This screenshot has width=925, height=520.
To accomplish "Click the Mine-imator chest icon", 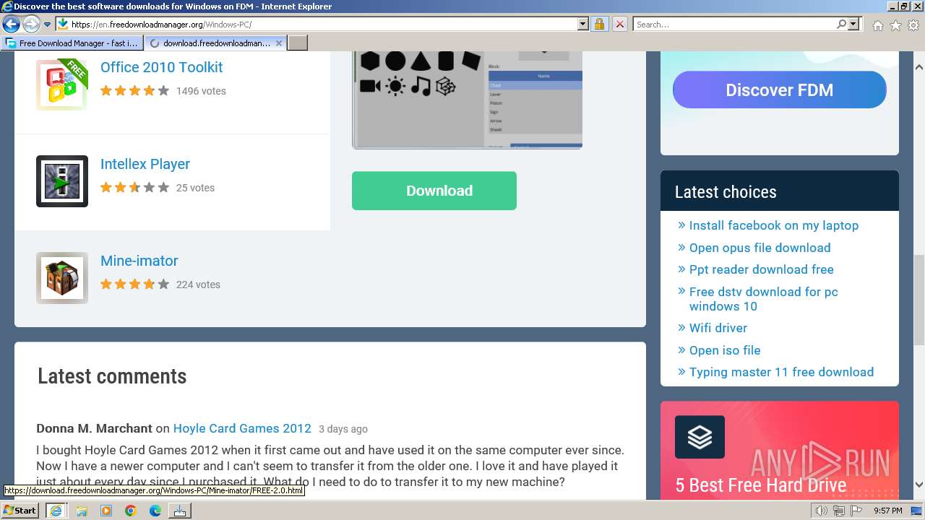I will [x=62, y=278].
